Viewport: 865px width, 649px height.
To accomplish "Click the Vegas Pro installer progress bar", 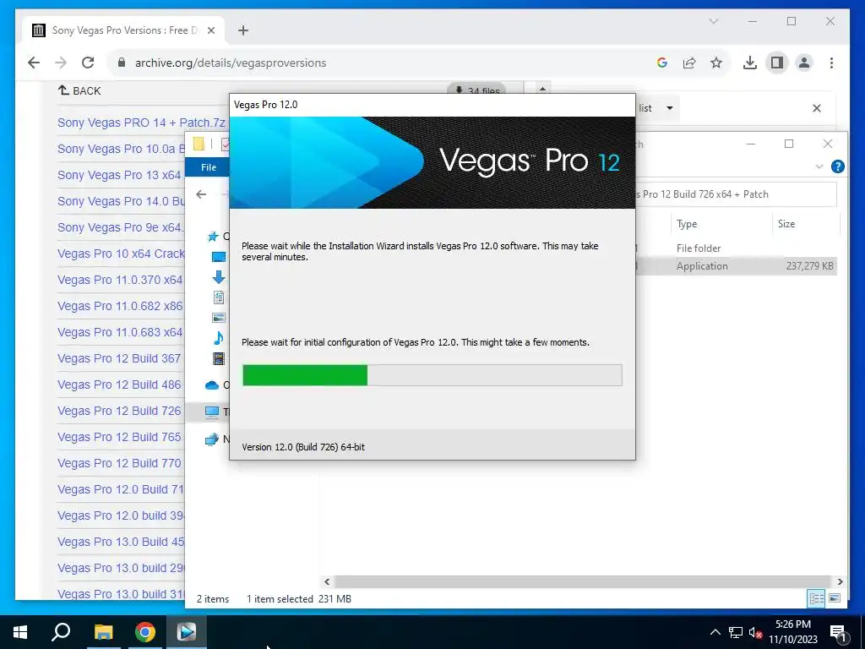I will (x=432, y=375).
